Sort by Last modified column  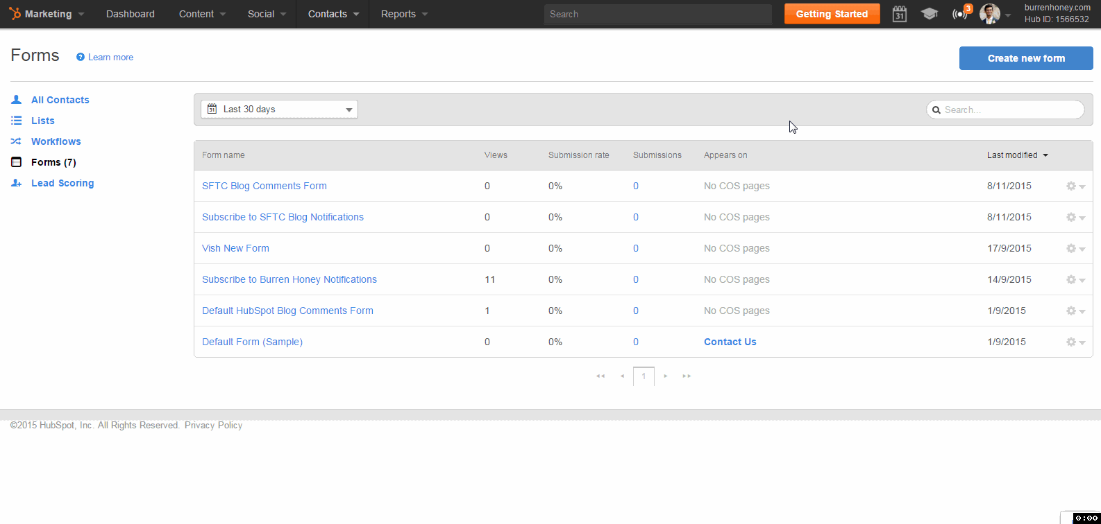pyautogui.click(x=1017, y=155)
